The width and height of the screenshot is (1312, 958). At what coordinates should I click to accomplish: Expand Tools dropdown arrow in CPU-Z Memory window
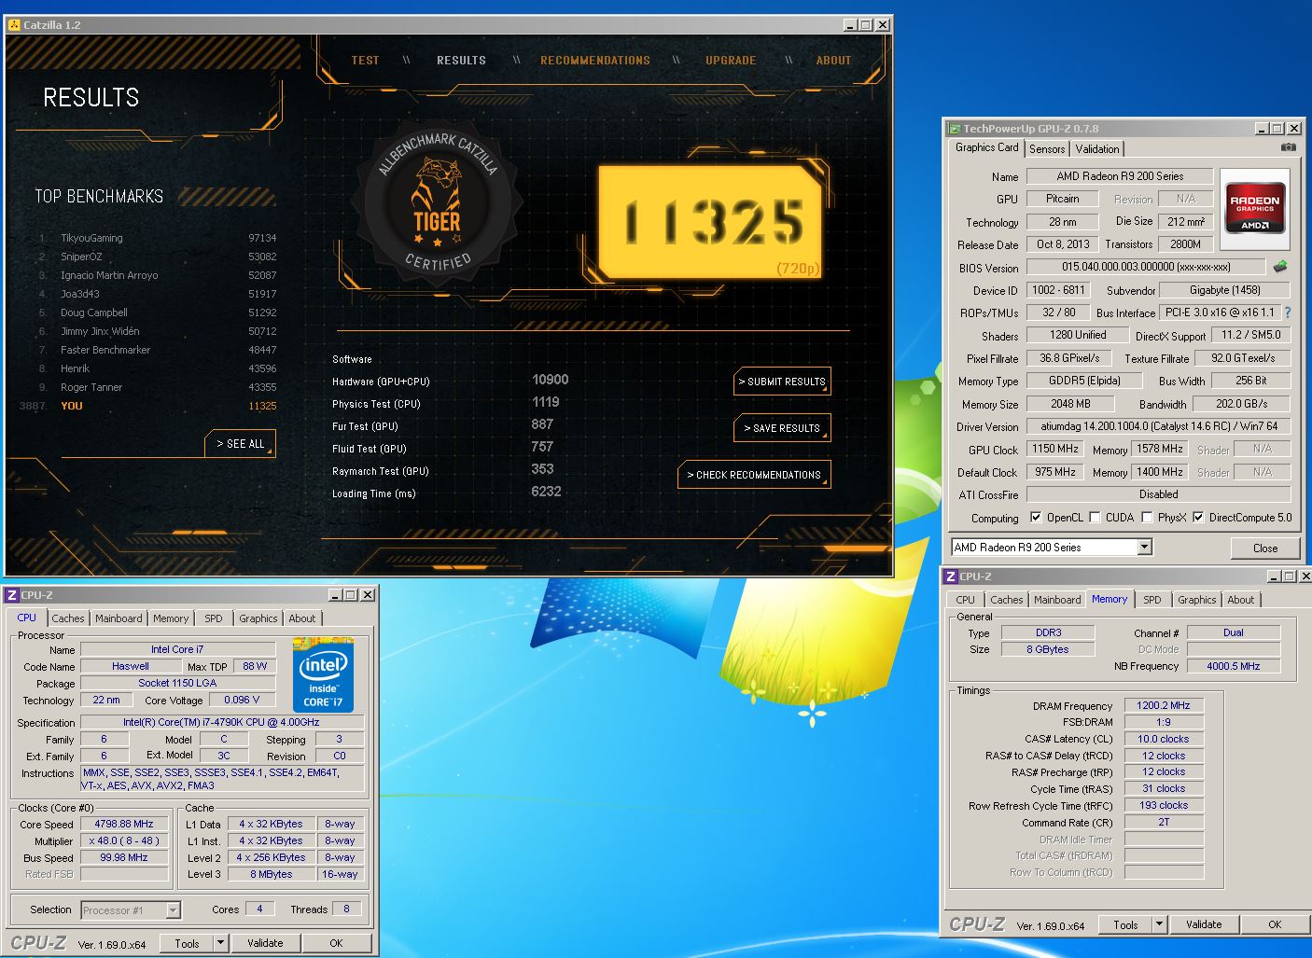1160,924
